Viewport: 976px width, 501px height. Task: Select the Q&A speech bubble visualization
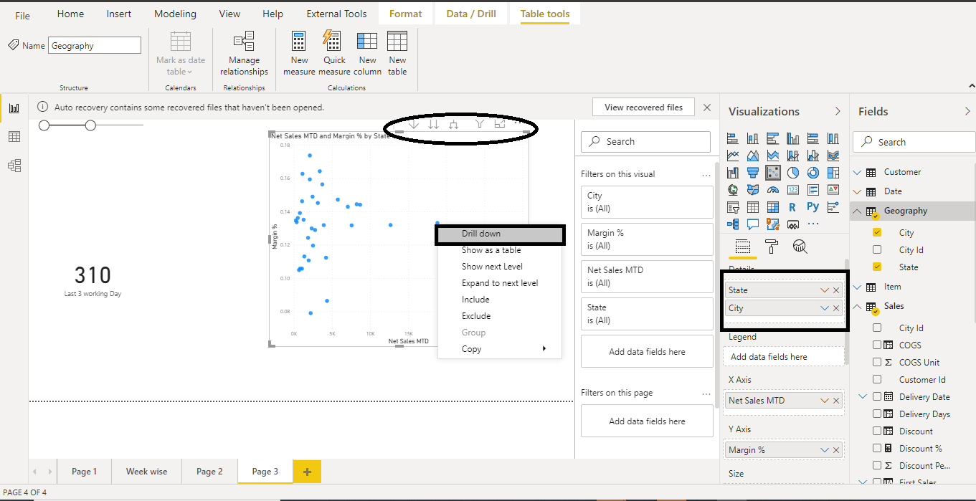tap(753, 224)
